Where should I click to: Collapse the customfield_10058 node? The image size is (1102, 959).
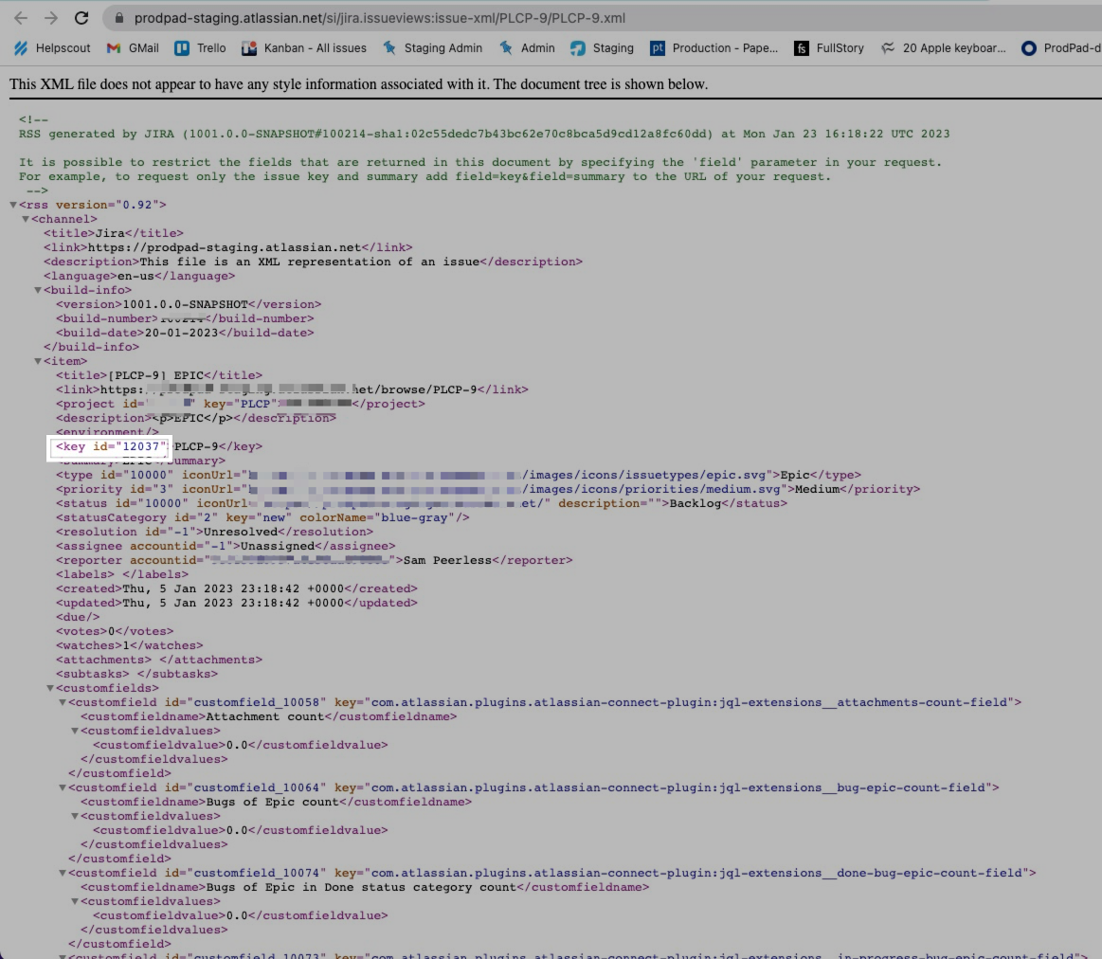(63, 701)
